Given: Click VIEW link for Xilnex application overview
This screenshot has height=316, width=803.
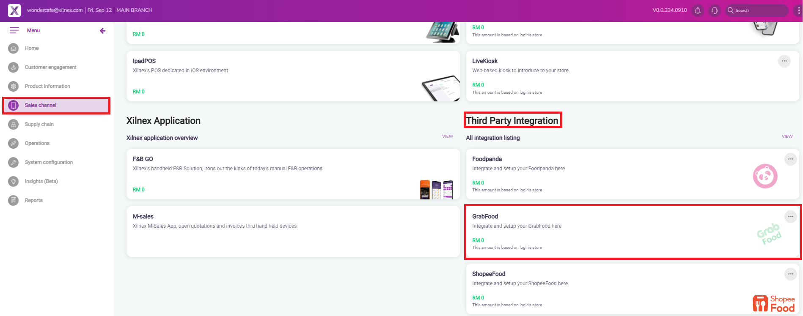Looking at the screenshot, I should (448, 136).
